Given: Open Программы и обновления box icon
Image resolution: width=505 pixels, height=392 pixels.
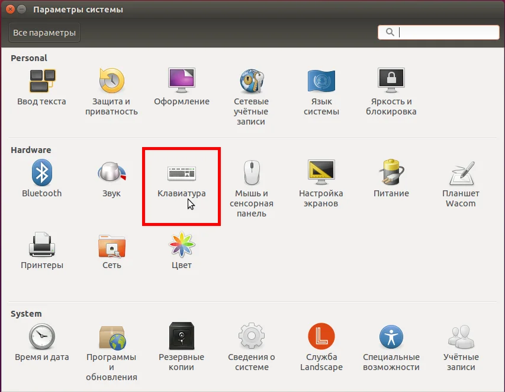Looking at the screenshot, I should coord(112,338).
